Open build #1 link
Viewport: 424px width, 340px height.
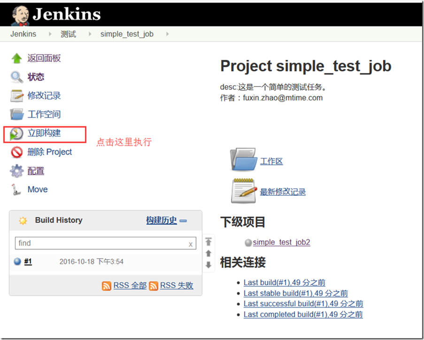click(28, 261)
